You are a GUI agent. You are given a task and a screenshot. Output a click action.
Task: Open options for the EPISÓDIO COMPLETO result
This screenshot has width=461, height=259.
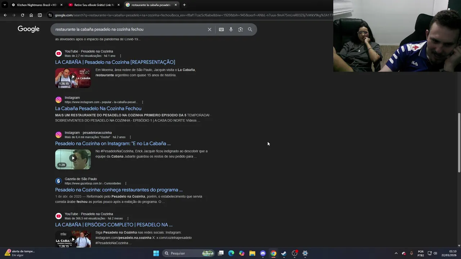[127, 218]
